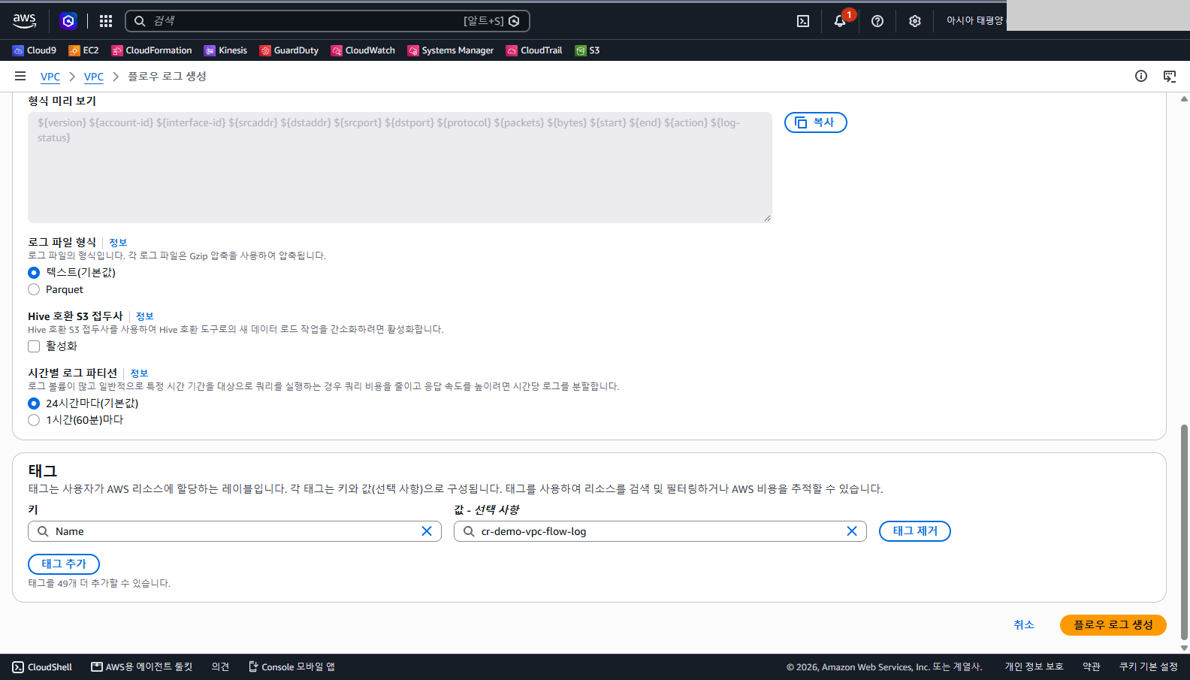Select the Parquet log file format
Screen dimensions: 1190x680
[34, 289]
